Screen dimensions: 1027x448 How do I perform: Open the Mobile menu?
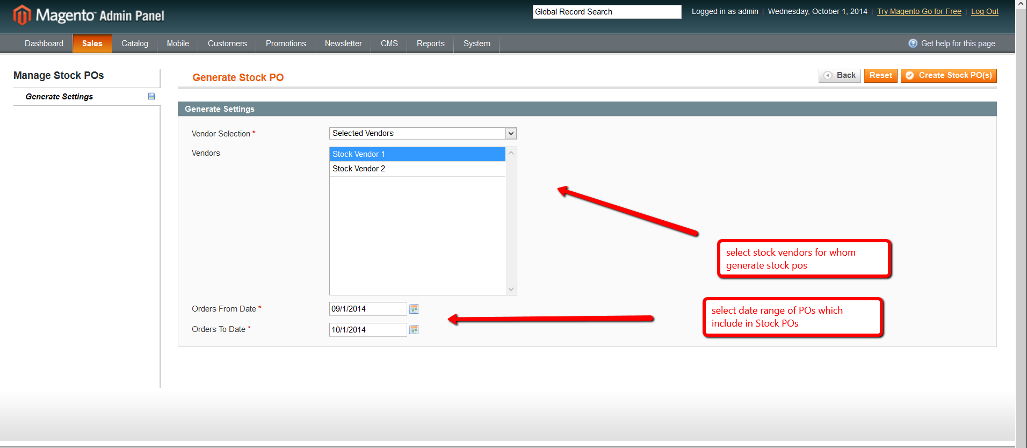[178, 44]
